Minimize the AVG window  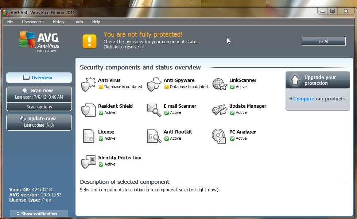click(x=323, y=11)
